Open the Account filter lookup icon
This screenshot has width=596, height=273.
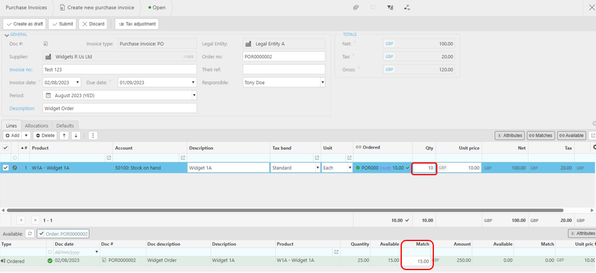tap(183, 157)
